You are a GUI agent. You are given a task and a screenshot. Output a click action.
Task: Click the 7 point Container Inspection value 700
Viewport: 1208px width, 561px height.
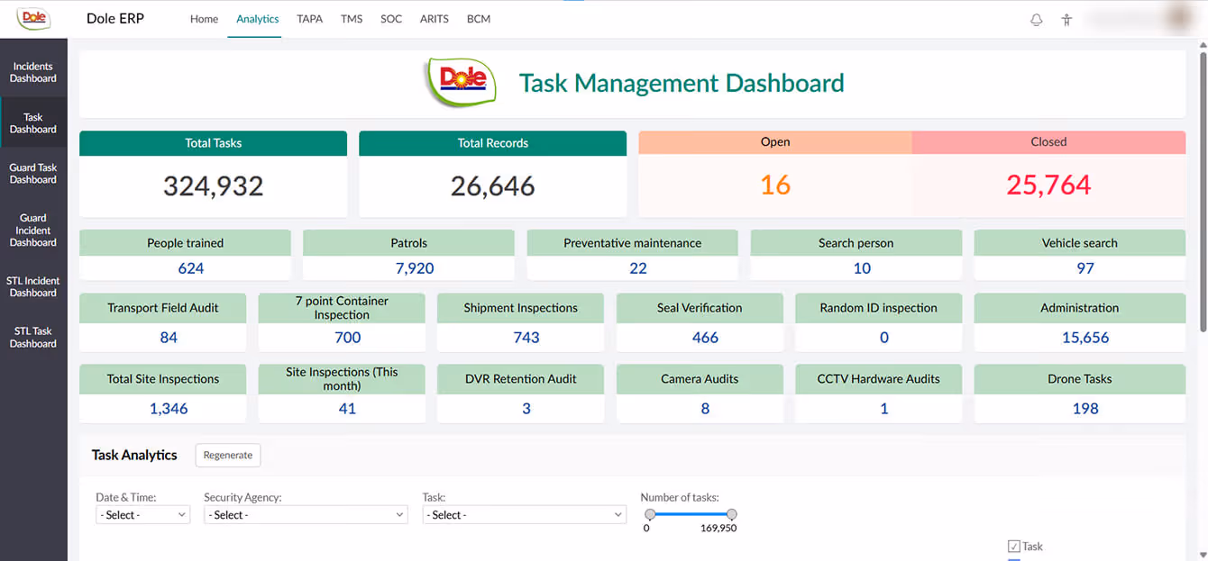click(x=347, y=338)
